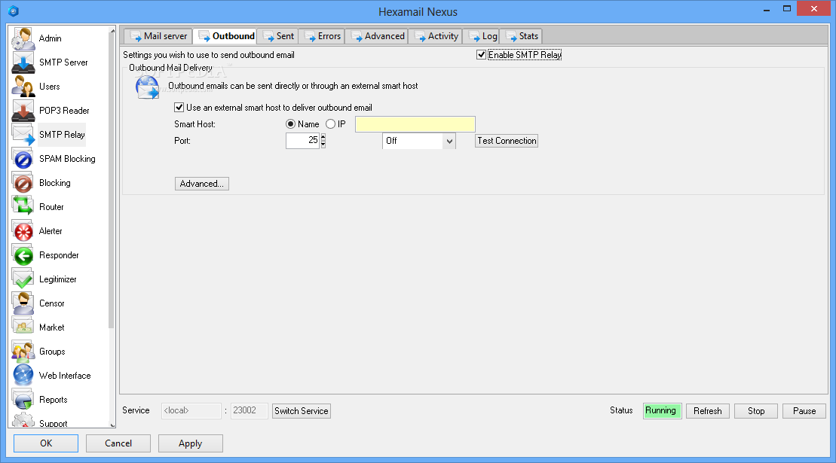Image resolution: width=836 pixels, height=463 pixels.
Task: Open the Censor module icon
Action: [23, 303]
